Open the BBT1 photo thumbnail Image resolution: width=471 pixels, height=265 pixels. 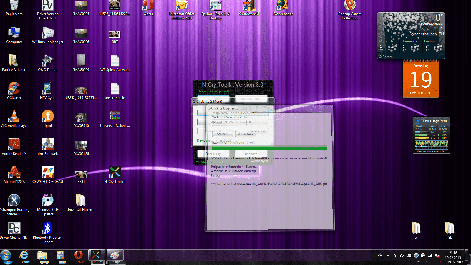(81, 174)
